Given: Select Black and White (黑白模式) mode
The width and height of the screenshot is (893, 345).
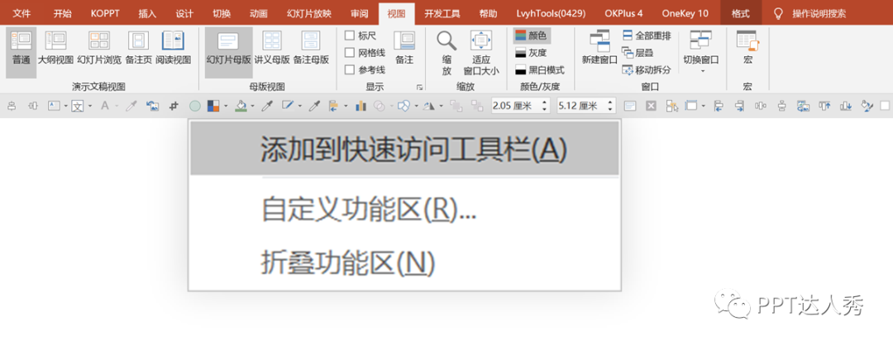Looking at the screenshot, I should (x=539, y=70).
